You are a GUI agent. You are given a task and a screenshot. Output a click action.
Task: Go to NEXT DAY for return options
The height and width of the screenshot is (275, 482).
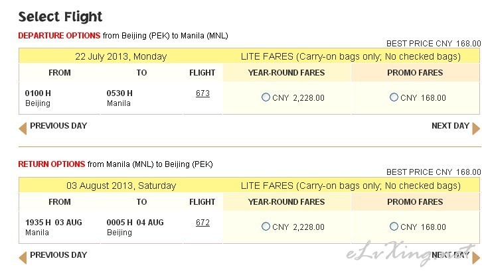tap(450, 254)
